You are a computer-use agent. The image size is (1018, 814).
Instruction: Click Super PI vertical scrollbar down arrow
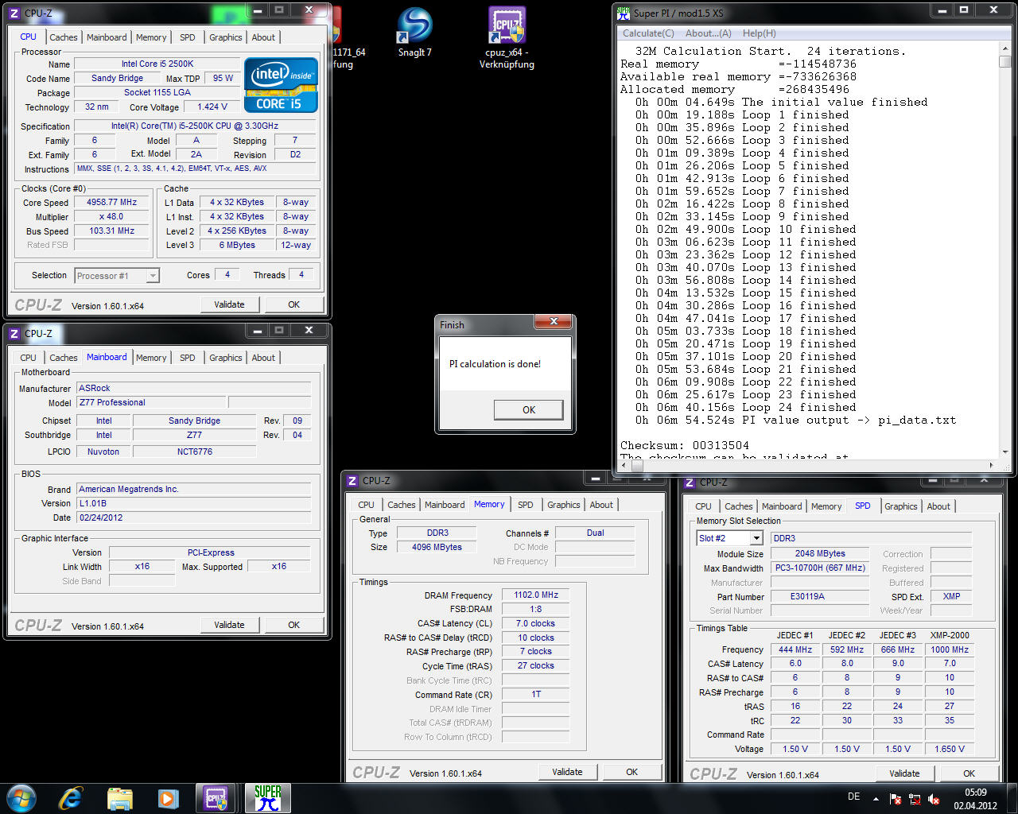(1004, 451)
